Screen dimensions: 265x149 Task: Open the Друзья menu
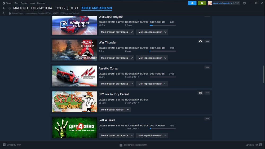[x=24, y=3]
